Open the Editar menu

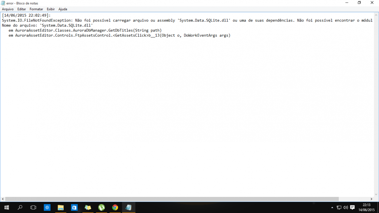click(x=21, y=9)
